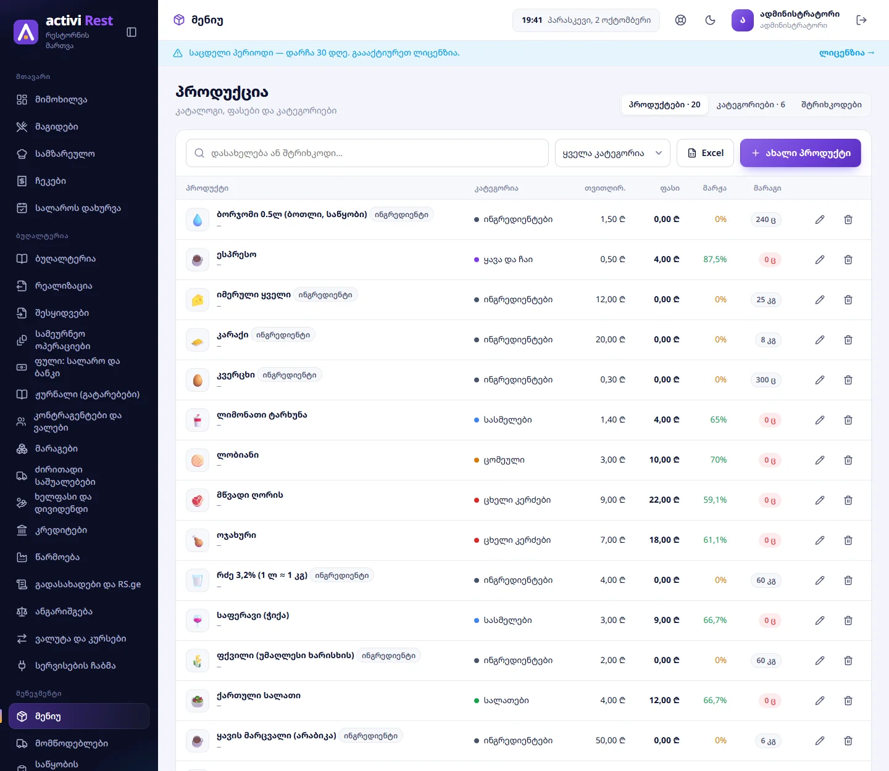Open ჩეკები in the sidebar
This screenshot has height=771, width=889.
point(79,181)
